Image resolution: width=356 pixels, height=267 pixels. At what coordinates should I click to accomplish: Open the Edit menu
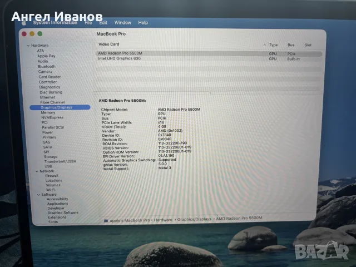103,23
